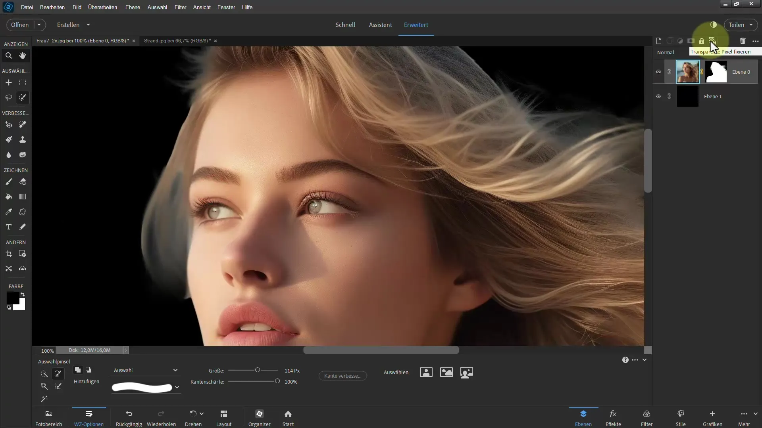Expand the Mehr panel arrow
762x428 pixels.
pos(755,414)
